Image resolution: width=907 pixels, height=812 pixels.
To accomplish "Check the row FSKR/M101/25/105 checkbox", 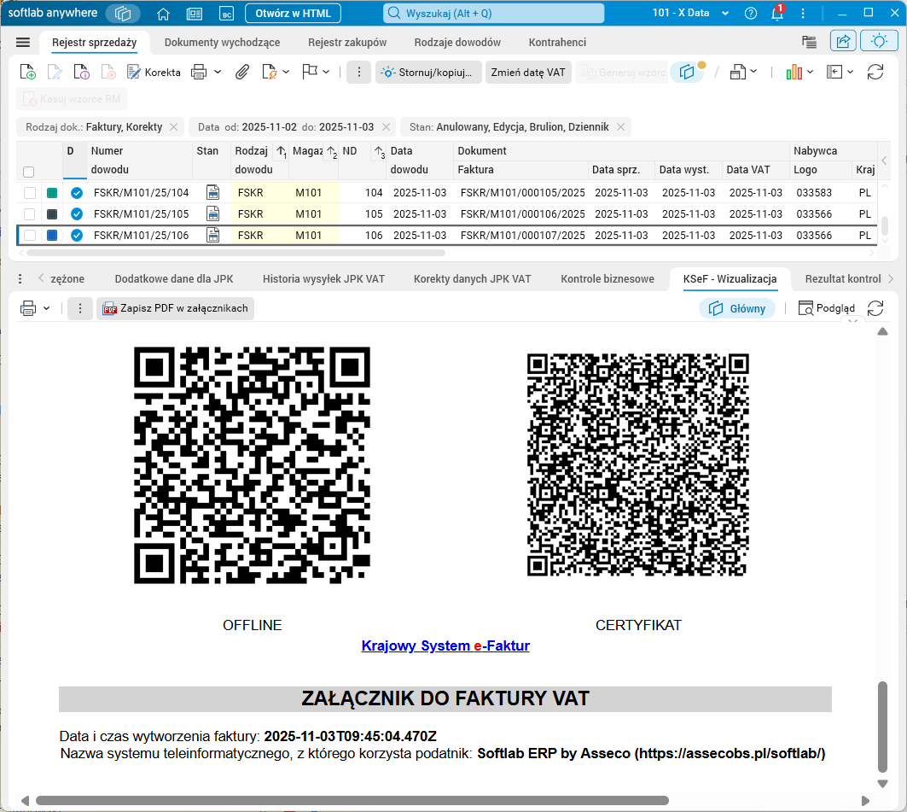I will click(30, 214).
